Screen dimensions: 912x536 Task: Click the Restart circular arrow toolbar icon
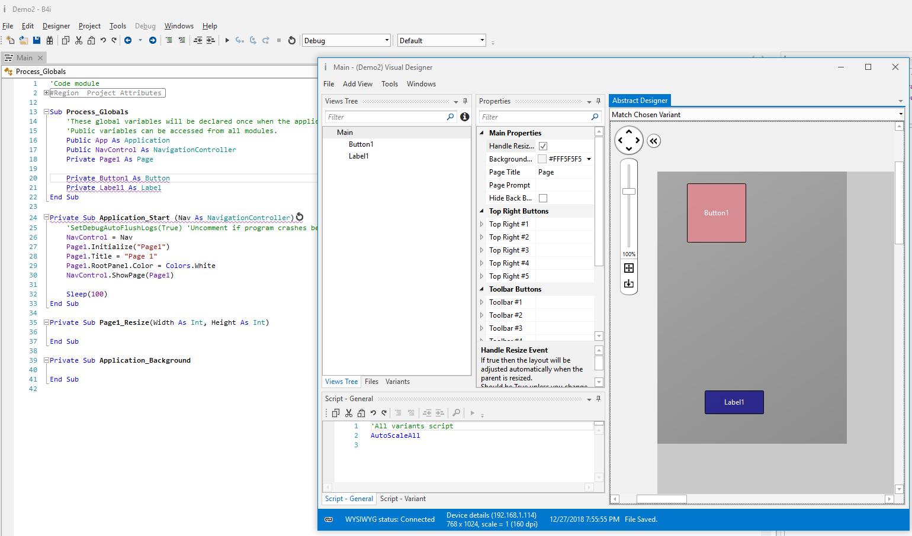tap(291, 40)
